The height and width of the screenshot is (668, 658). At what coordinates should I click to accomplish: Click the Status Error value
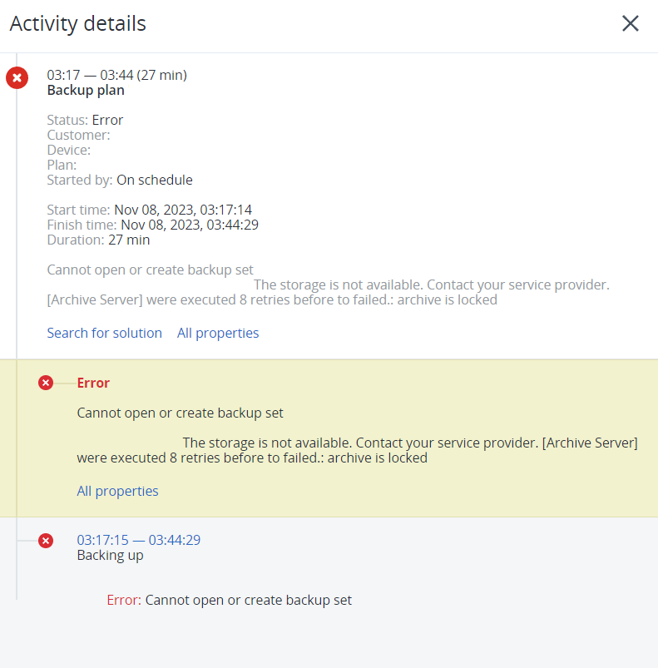pyautogui.click(x=107, y=120)
